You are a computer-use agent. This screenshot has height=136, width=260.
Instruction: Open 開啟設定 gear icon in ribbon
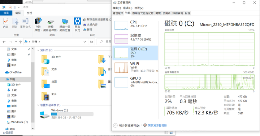(77, 24)
